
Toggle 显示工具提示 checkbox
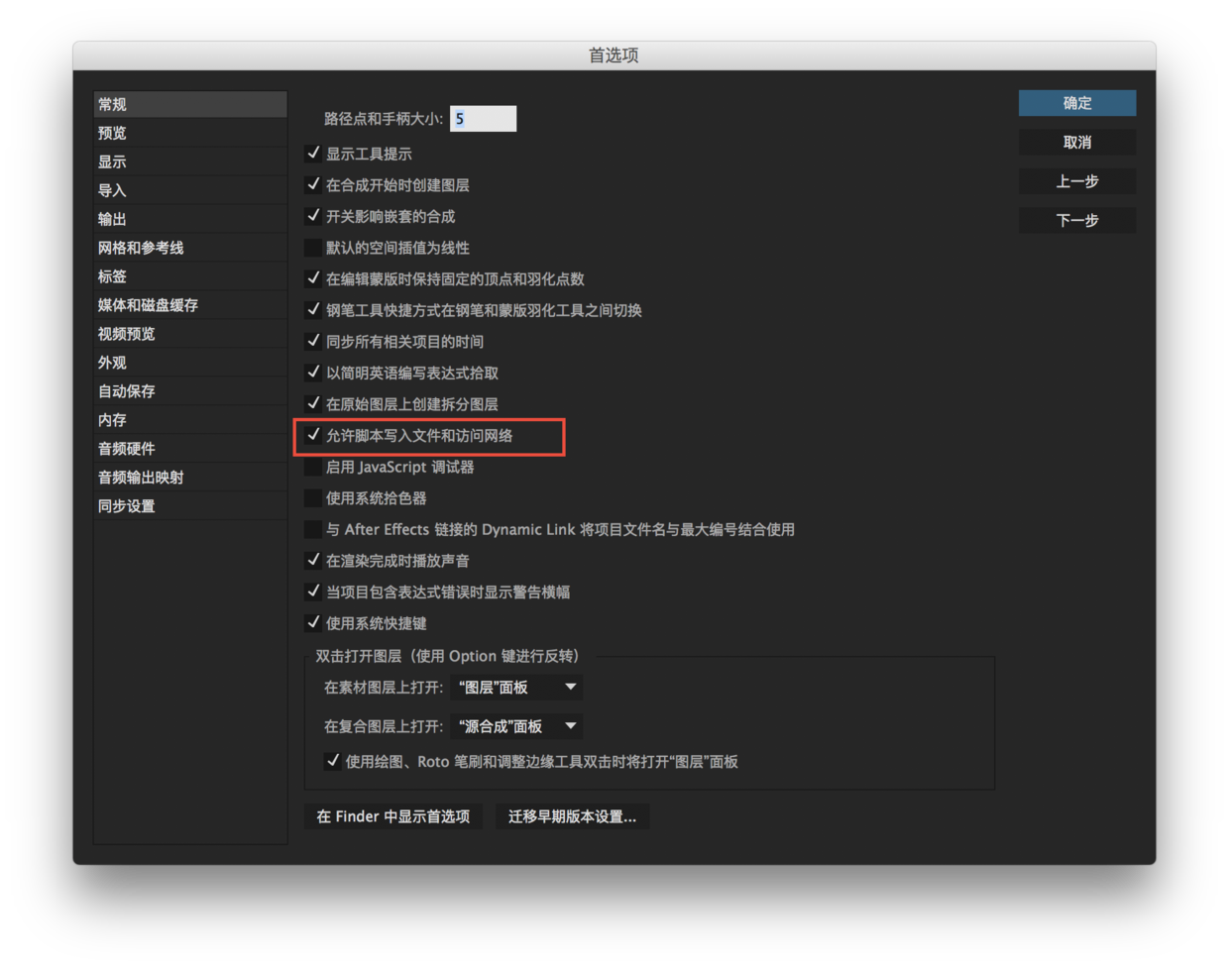313,154
